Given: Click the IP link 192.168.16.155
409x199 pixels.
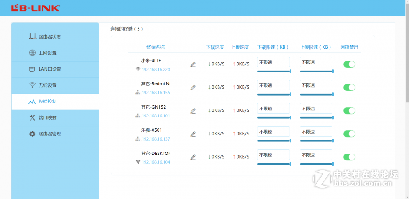Looking at the screenshot, I should click(156, 93).
